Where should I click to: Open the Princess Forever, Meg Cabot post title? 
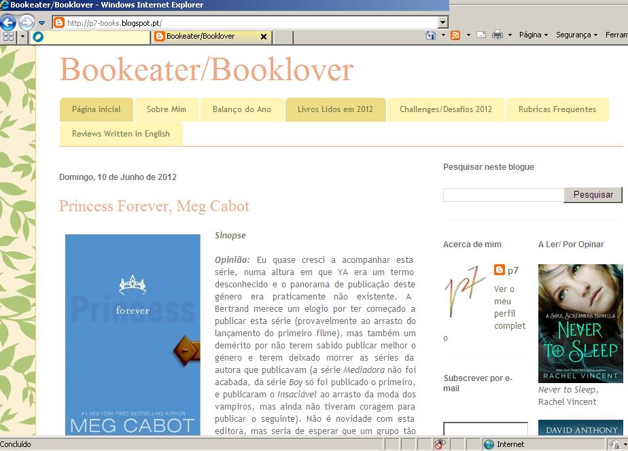[x=154, y=206]
